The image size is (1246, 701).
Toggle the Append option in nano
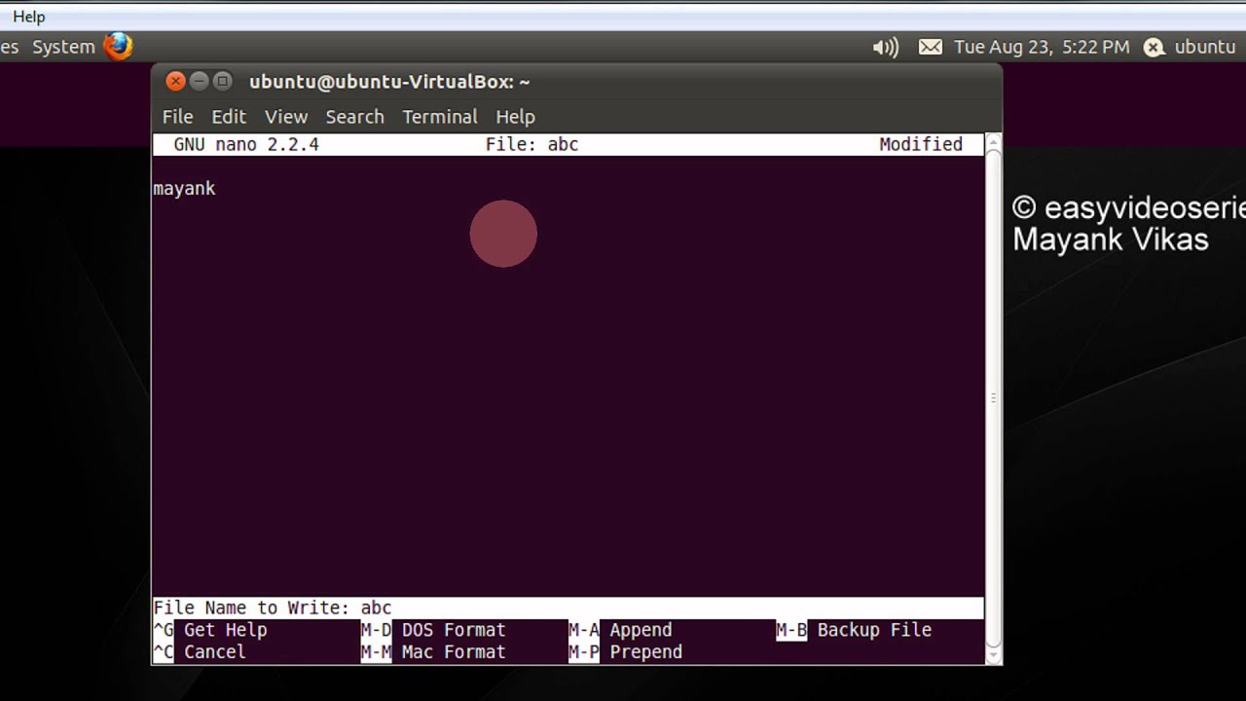coord(620,630)
